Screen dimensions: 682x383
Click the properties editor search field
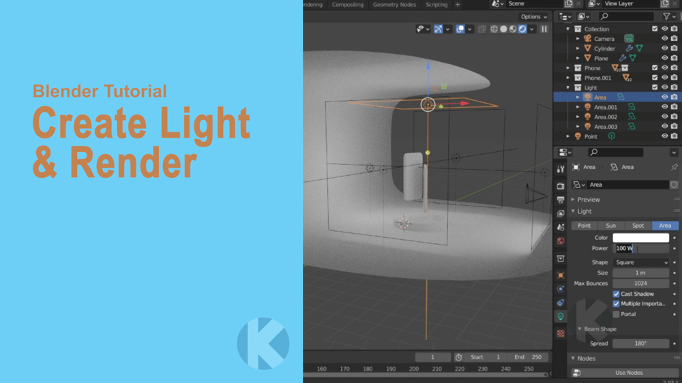pos(615,152)
